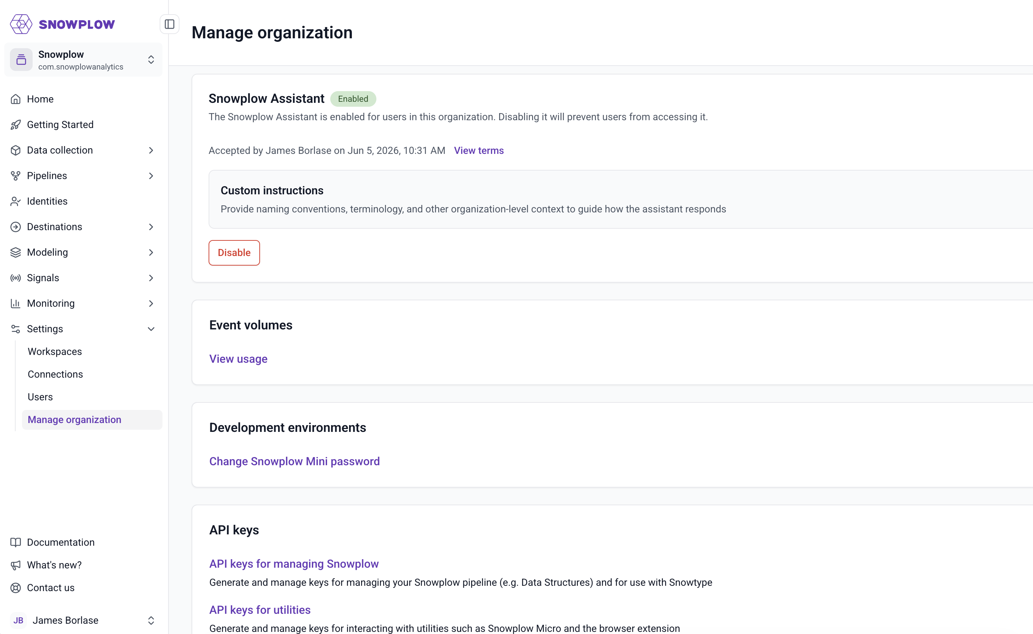Click the Pipelines node icon
The image size is (1033, 634).
pyautogui.click(x=16, y=176)
